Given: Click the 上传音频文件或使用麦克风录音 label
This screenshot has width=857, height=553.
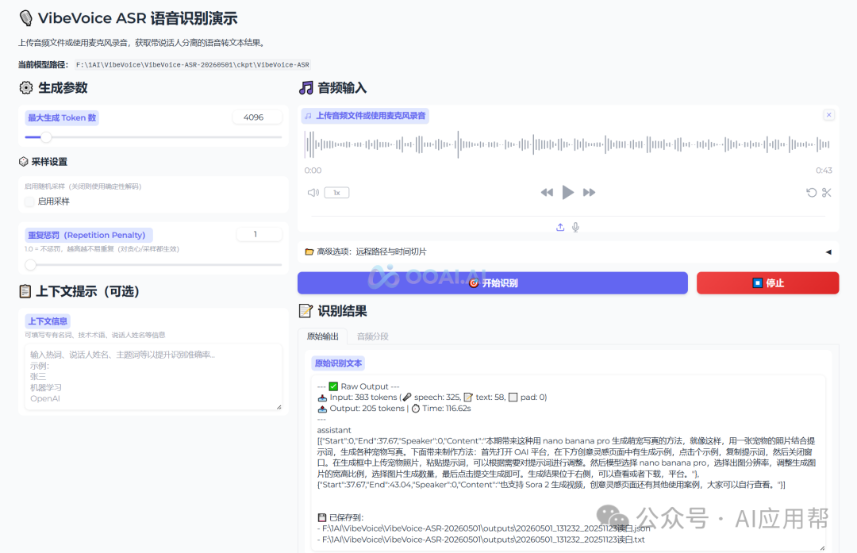Looking at the screenshot, I should pyautogui.click(x=365, y=116).
